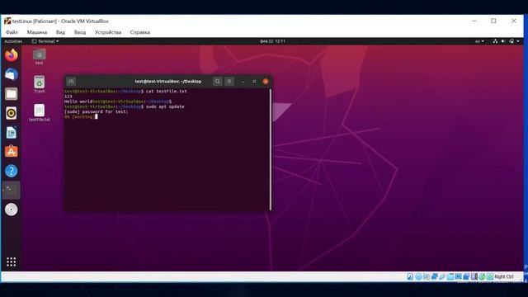Image resolution: width=528 pixels, height=297 pixels.
Task: Click VirtualBox shared folders status icon
Action: coord(450,276)
